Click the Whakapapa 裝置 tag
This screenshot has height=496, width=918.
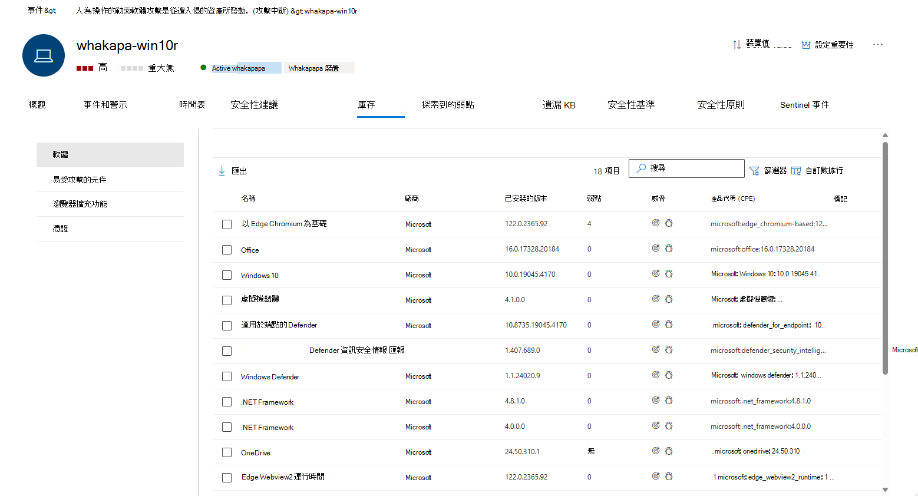point(319,68)
